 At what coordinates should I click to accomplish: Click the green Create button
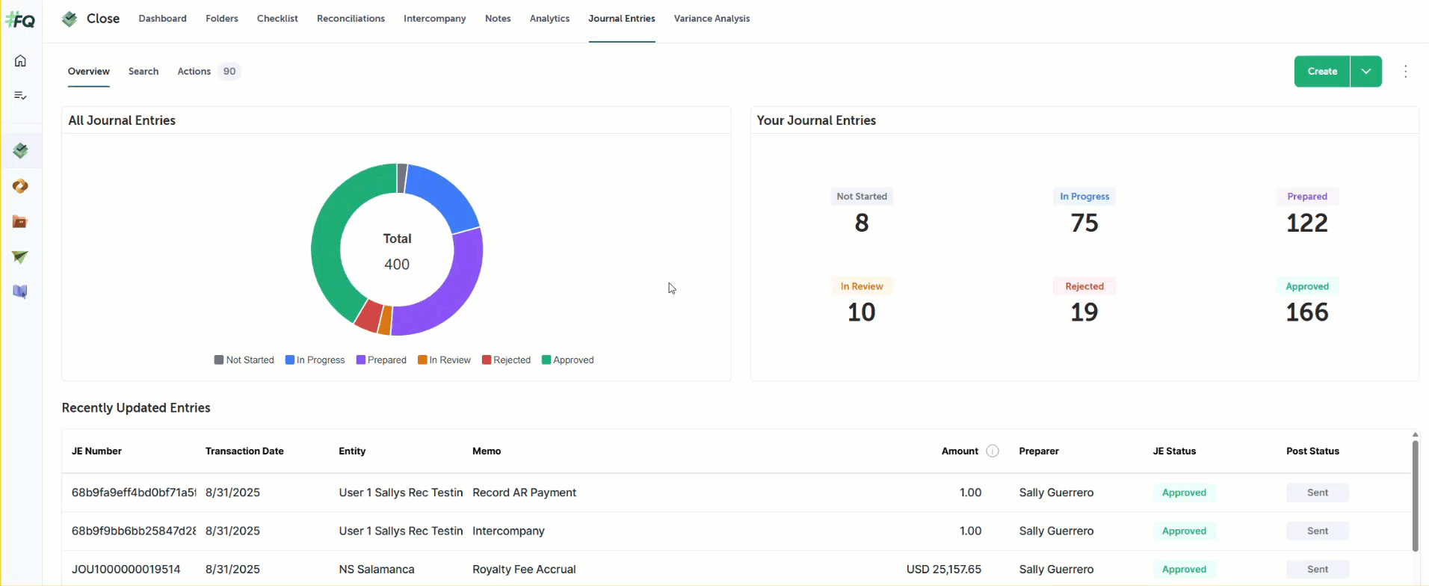pyautogui.click(x=1321, y=71)
